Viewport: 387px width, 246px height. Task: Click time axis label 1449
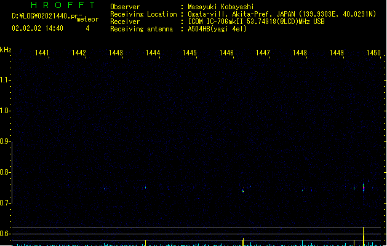point(337,53)
